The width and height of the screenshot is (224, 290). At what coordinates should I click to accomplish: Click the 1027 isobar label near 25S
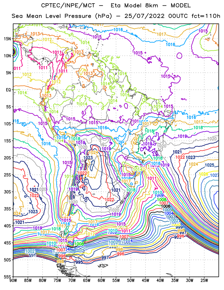pos(215,175)
